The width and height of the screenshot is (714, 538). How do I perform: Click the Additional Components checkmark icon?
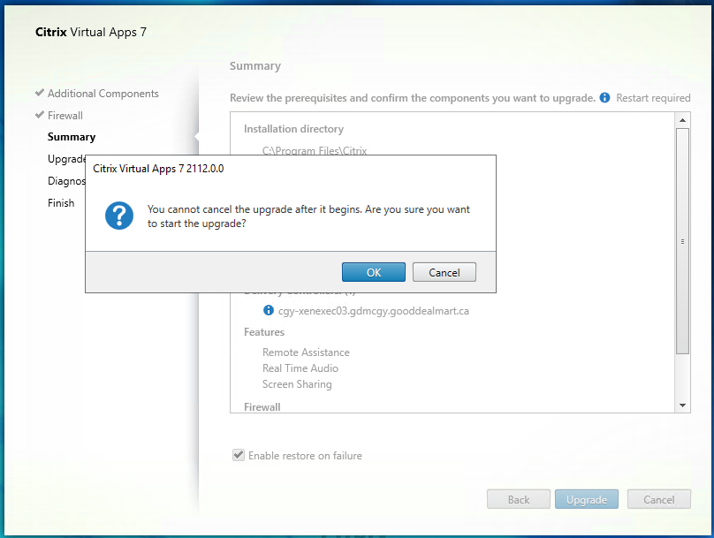pos(40,93)
